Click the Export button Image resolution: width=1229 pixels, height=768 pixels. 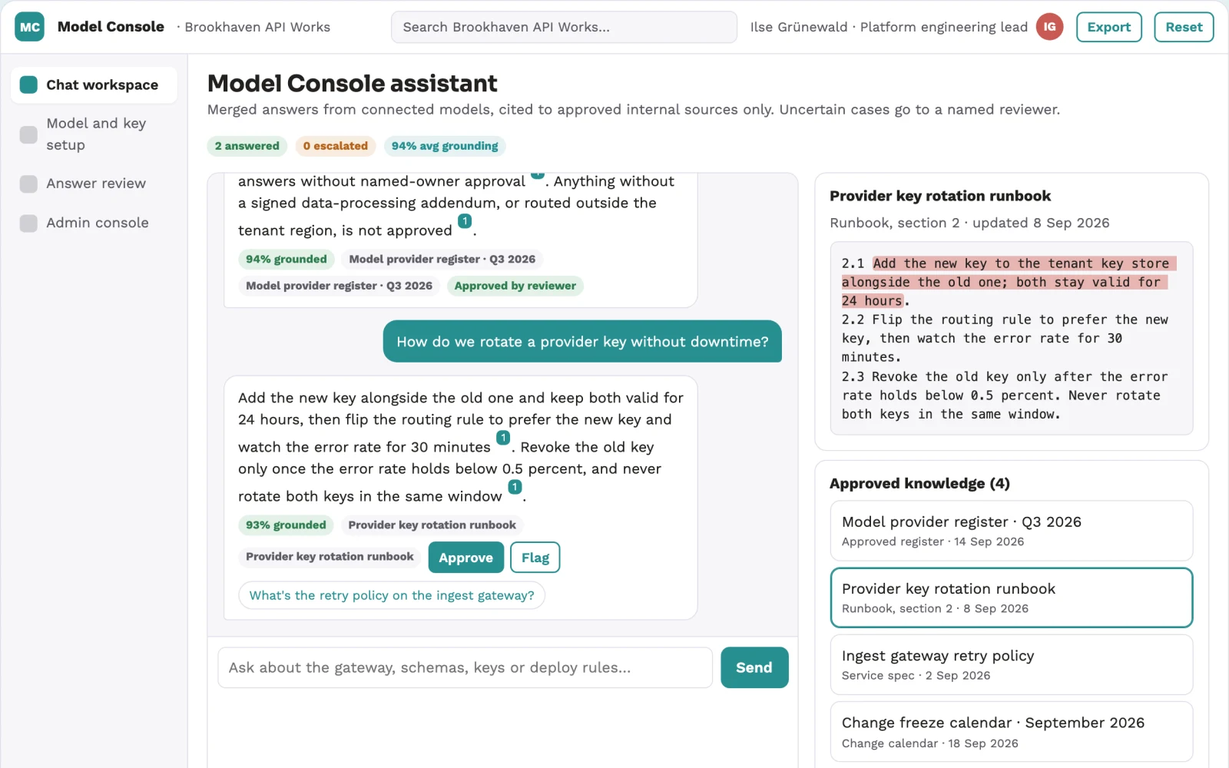point(1109,27)
